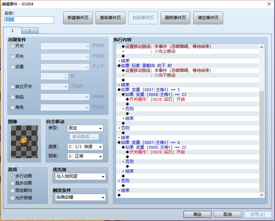The image size is (275, 221).
Task: Switch to event page tab 1
Action: 12,31
